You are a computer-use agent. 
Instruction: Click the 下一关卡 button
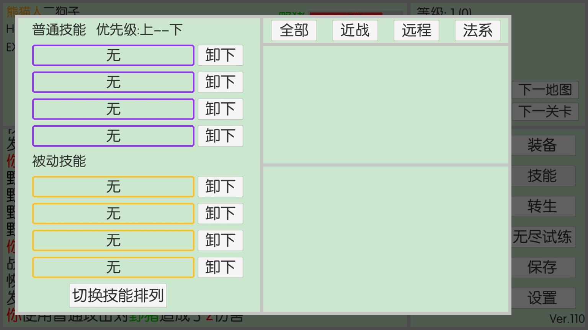click(545, 111)
